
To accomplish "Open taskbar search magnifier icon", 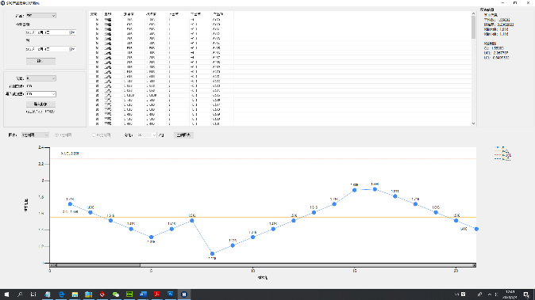I will tap(20, 294).
